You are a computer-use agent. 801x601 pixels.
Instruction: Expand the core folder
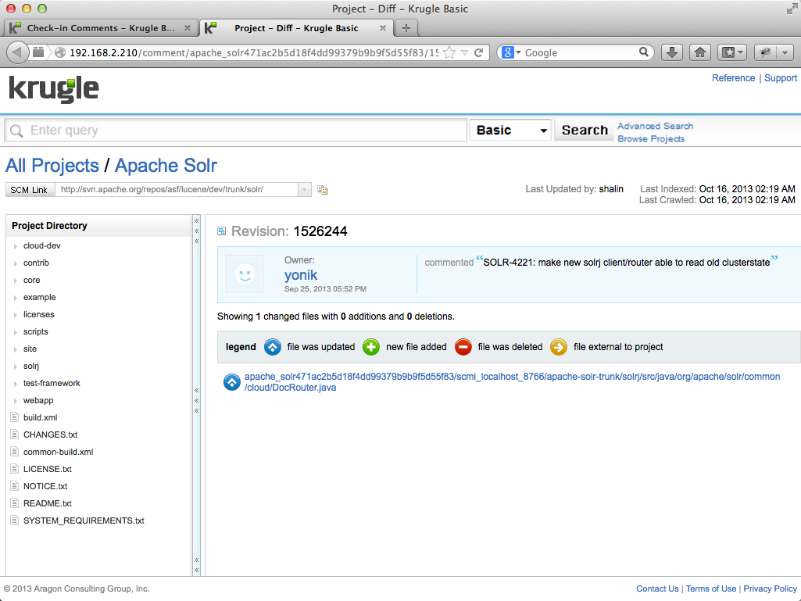(x=16, y=281)
